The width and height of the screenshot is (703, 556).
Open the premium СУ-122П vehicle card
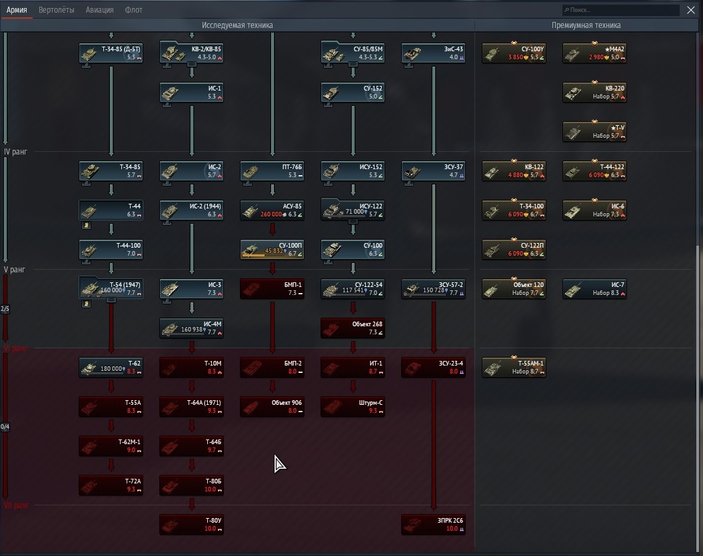click(x=514, y=250)
